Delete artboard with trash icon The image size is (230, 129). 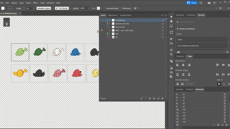tap(227, 125)
